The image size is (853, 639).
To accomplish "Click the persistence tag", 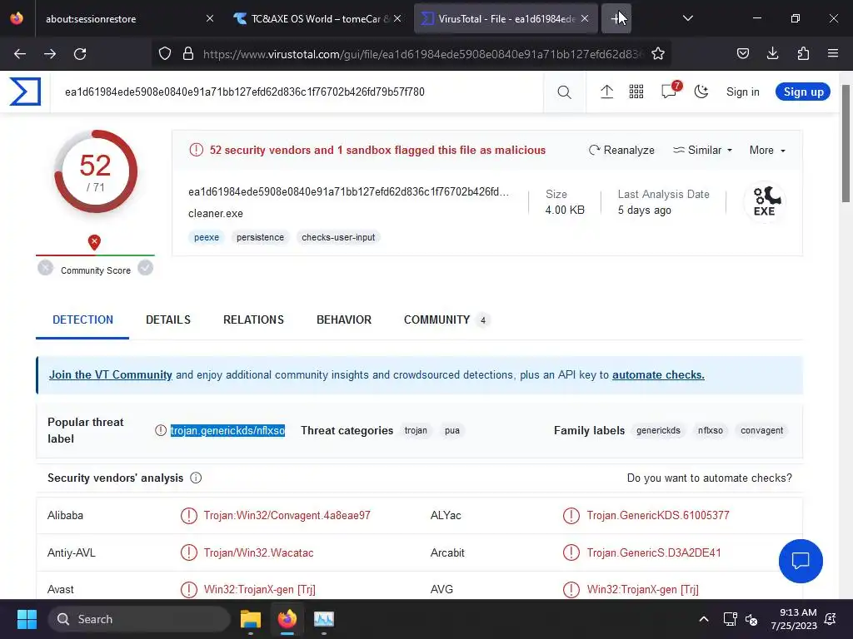I will tap(260, 237).
